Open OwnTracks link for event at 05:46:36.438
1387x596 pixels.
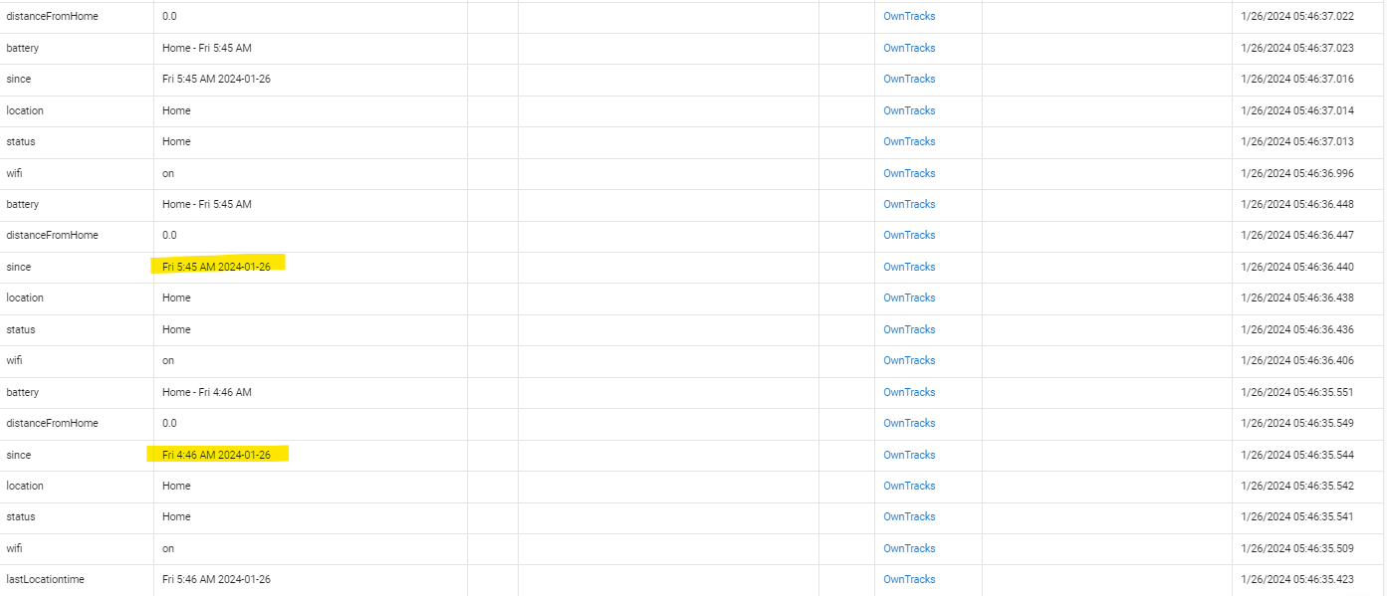[909, 298]
